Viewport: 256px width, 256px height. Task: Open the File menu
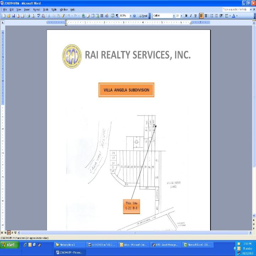click(x=5, y=10)
